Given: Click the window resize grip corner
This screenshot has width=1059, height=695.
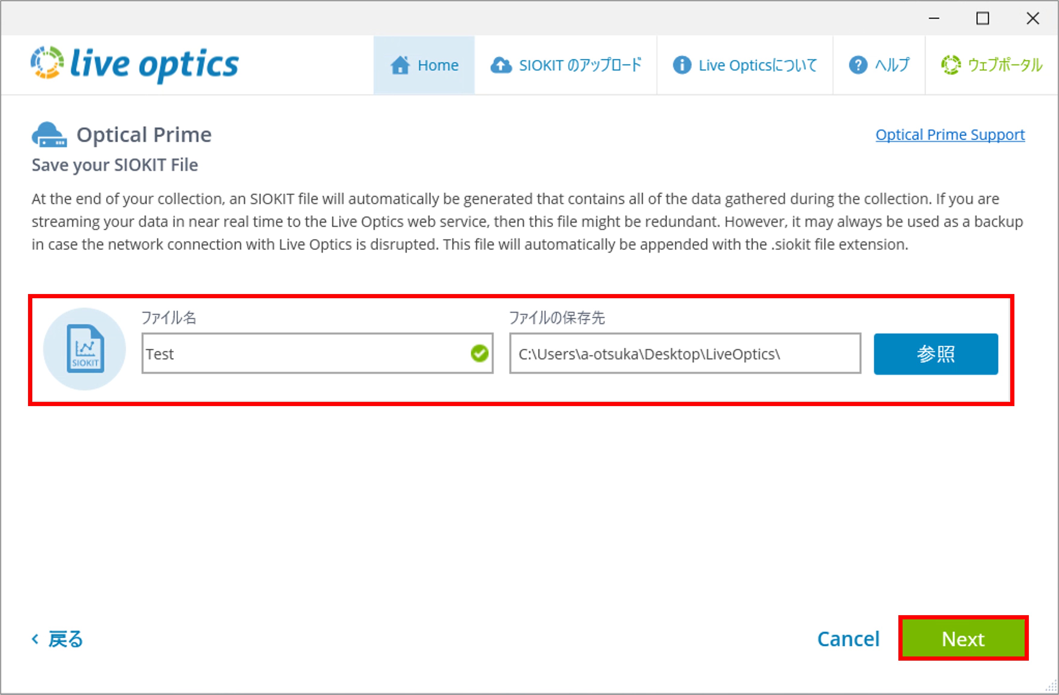Looking at the screenshot, I should point(1051,687).
